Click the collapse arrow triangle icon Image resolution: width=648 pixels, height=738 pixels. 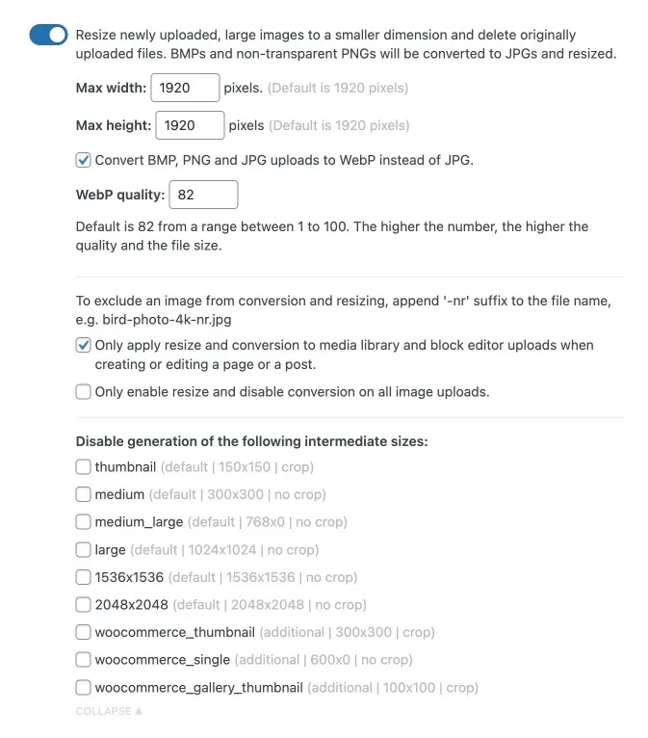click(x=139, y=711)
